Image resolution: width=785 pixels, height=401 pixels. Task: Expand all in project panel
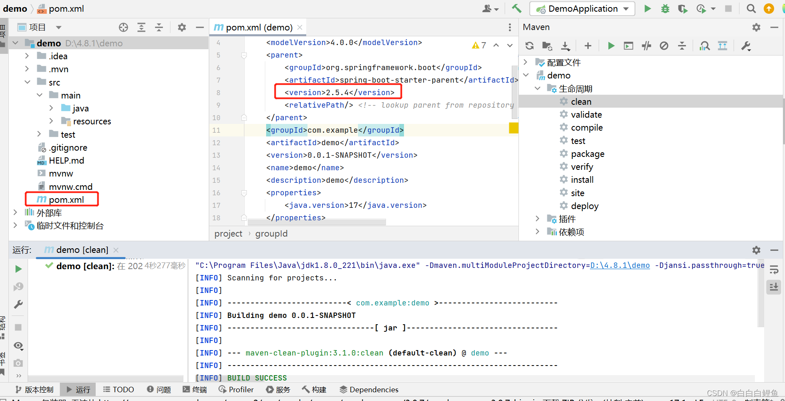point(141,28)
